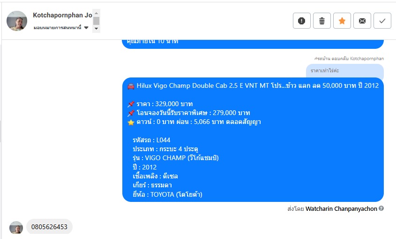Click the Kotchapornphan Jo name heading
This screenshot has width=396, height=239.
click(x=62, y=15)
